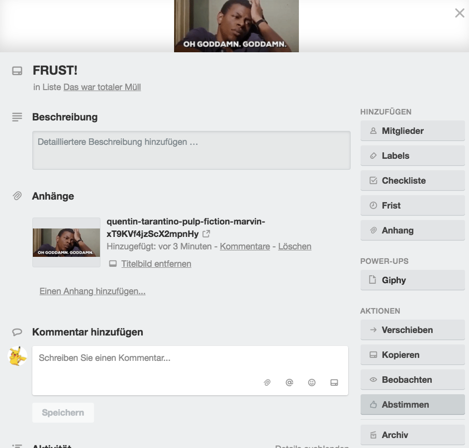
Task: Save the comment with Speichern
Action: tap(63, 412)
